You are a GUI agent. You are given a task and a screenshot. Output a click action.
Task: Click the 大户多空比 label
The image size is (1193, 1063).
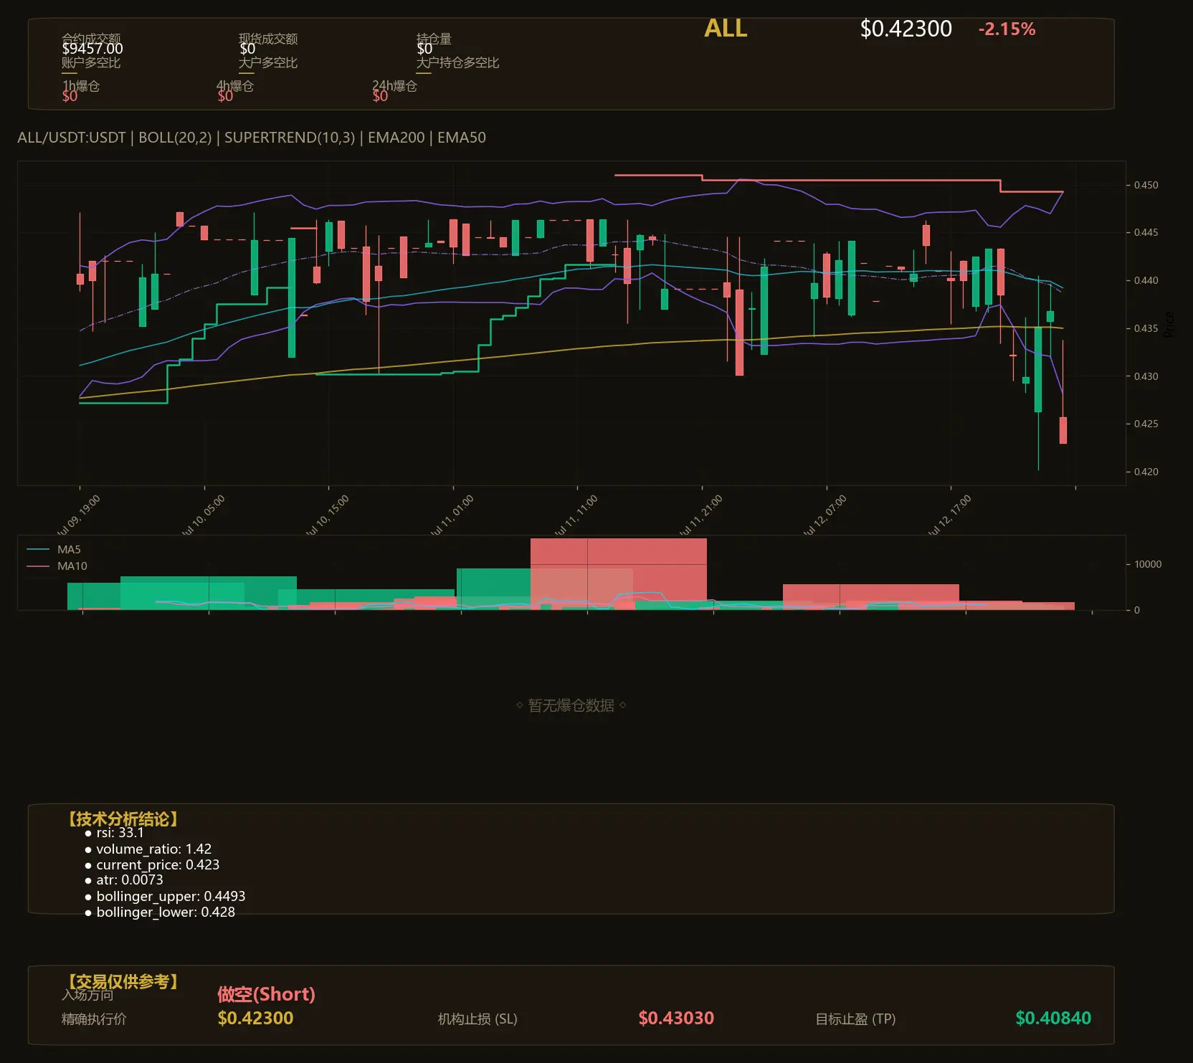pyautogui.click(x=268, y=62)
